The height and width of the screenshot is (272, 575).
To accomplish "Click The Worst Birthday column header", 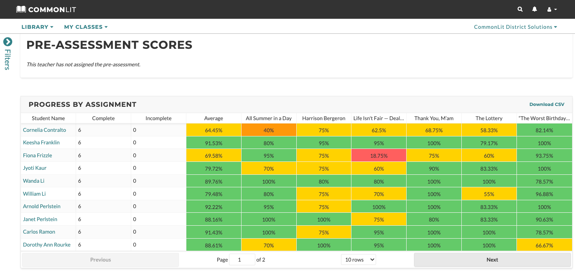I will [544, 118].
